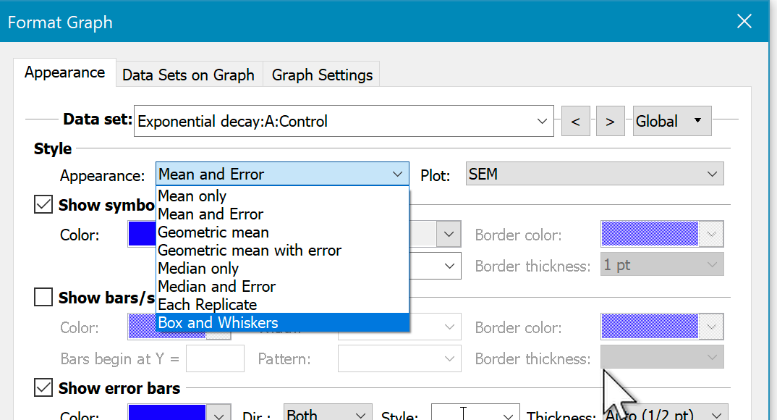Enable the Show bars/spikes checkbox
The height and width of the screenshot is (420, 777).
coord(44,298)
